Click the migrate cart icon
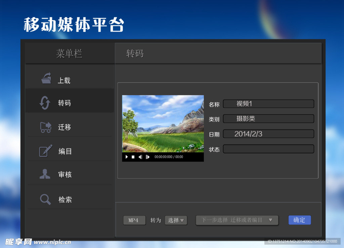 pos(46,127)
